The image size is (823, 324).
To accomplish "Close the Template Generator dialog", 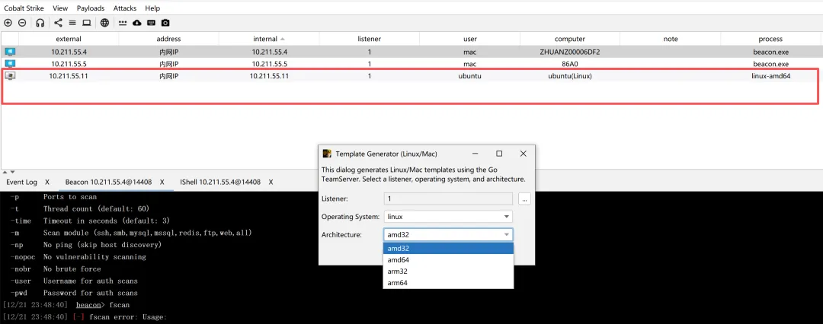I will click(x=523, y=154).
